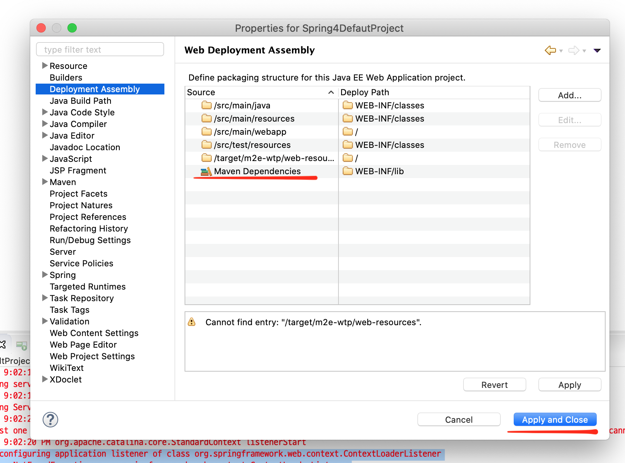
Task: Expand the Maven tree node
Action: coord(45,182)
